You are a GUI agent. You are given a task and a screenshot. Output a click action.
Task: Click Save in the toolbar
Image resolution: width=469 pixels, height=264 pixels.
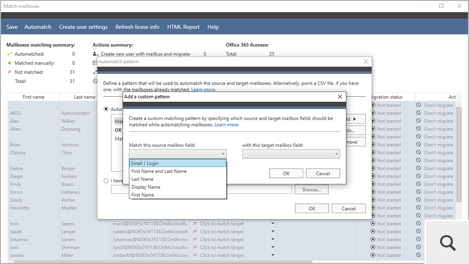pos(12,27)
